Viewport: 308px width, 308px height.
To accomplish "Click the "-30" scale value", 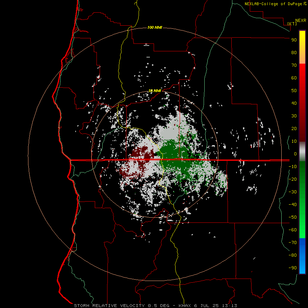I will point(293,192).
